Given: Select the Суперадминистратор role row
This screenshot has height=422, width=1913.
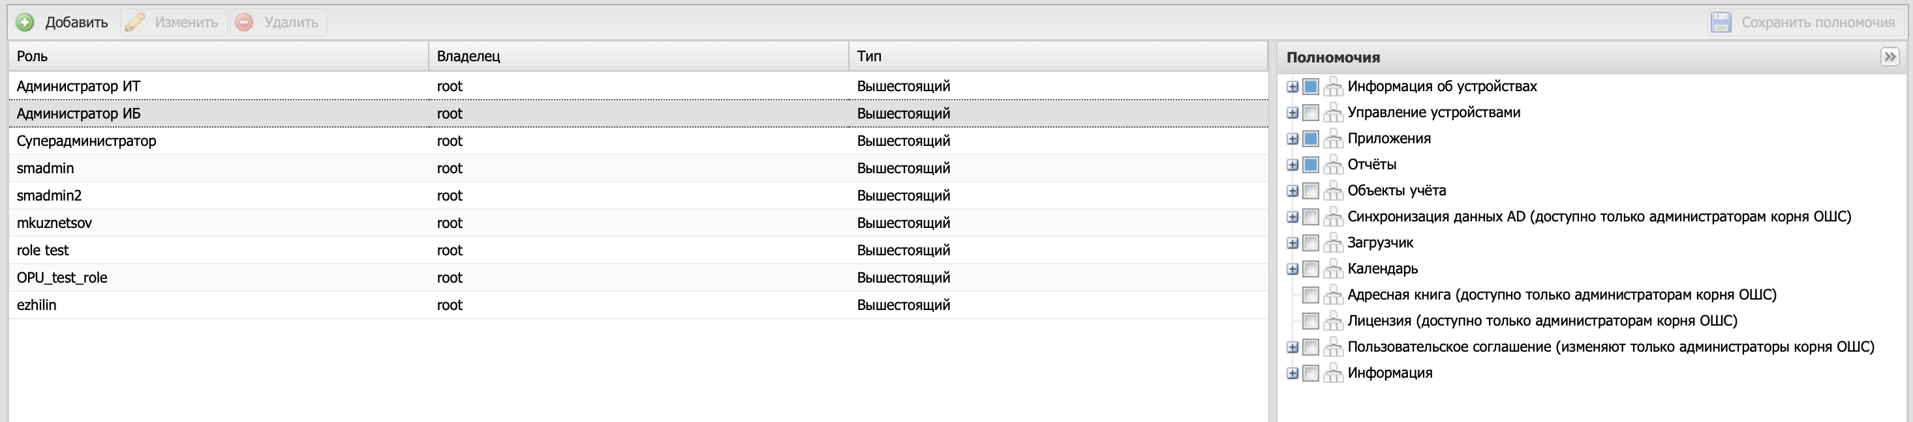Looking at the screenshot, I should (x=86, y=141).
